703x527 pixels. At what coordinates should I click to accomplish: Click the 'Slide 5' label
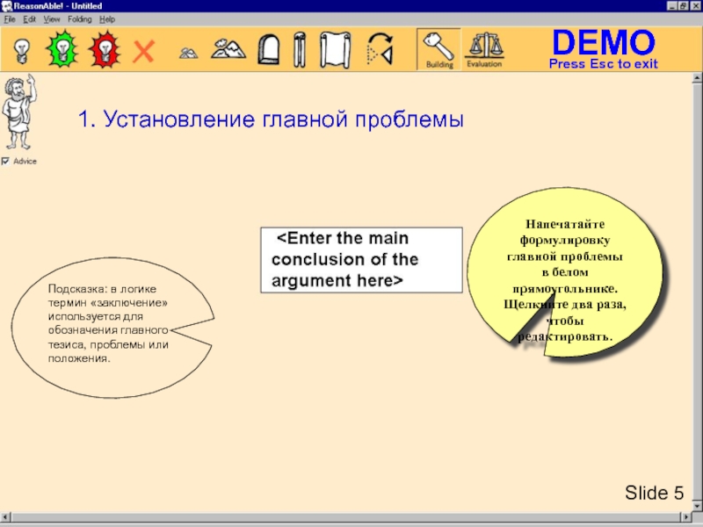654,493
